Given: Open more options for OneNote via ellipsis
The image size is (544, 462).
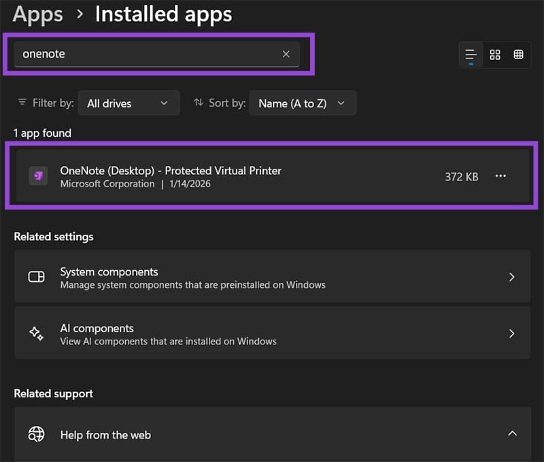Looking at the screenshot, I should pos(501,176).
